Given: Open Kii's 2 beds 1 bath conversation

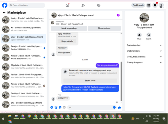Looking at the screenshot, I should pyautogui.click(x=24, y=29).
